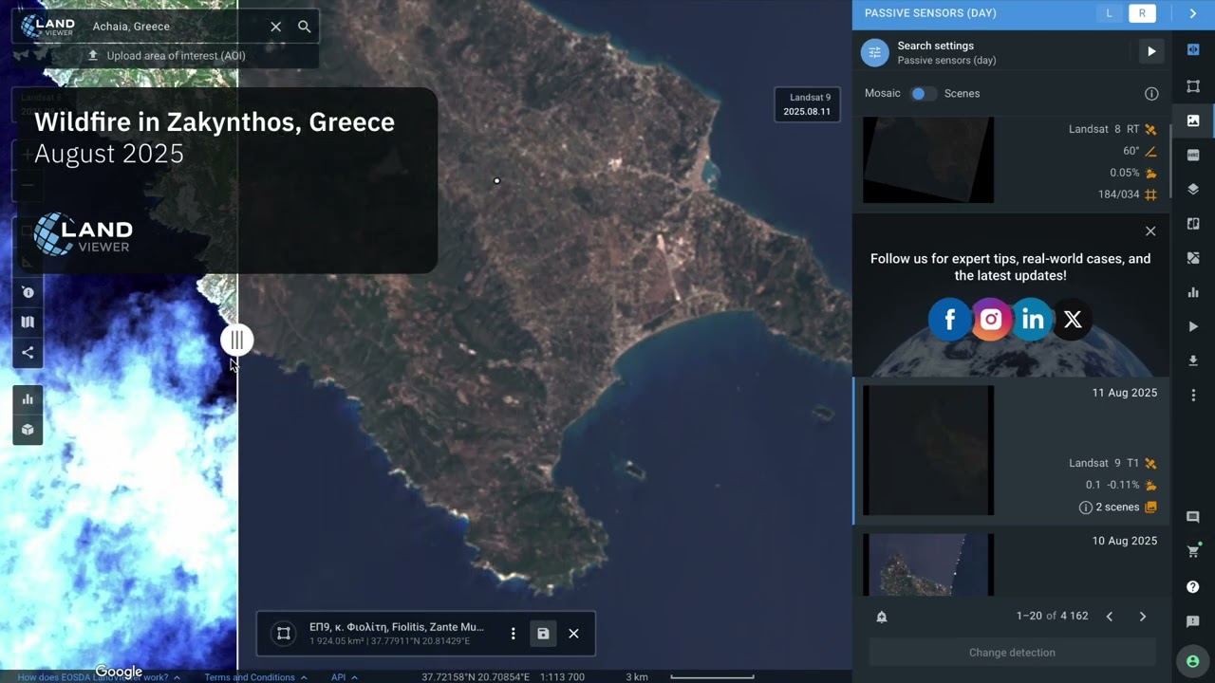The height and width of the screenshot is (683, 1215).
Task: Open the time series analytics icon in right sidebar
Action: (x=1193, y=292)
